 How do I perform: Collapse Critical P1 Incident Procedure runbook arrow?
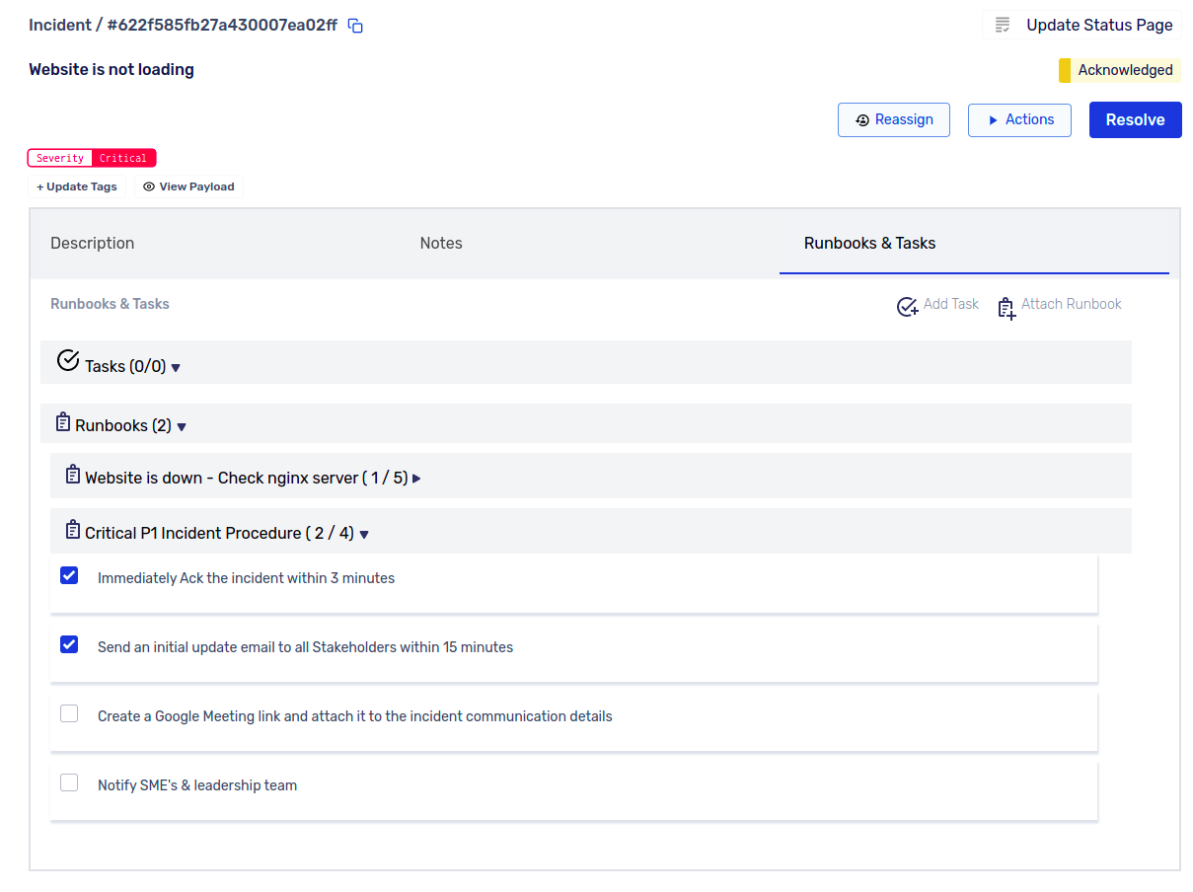tap(364, 535)
